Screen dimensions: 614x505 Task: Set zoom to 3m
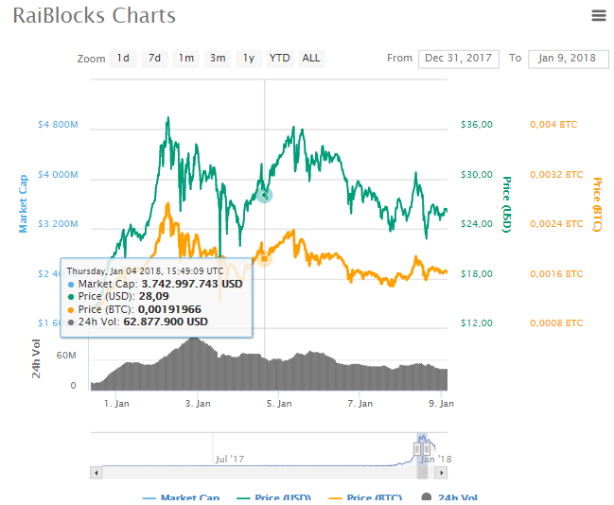pyautogui.click(x=218, y=59)
